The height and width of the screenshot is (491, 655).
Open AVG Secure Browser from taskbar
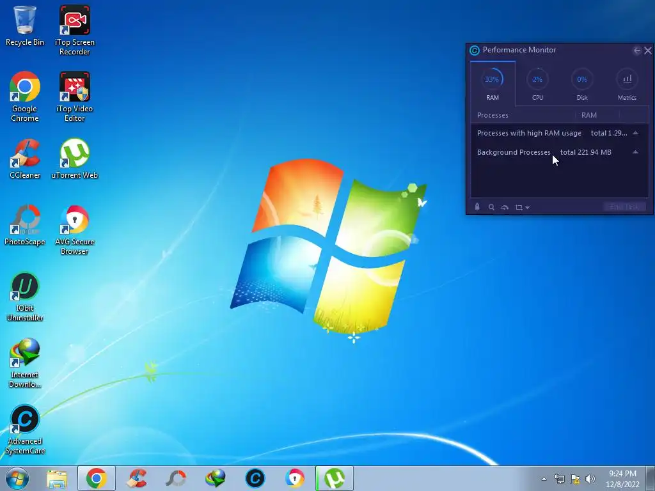coord(295,478)
